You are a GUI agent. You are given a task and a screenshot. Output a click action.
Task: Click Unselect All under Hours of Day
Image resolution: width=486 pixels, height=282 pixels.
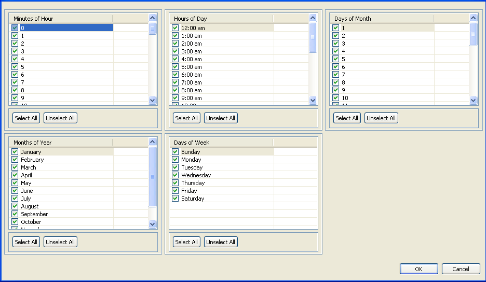(221, 118)
